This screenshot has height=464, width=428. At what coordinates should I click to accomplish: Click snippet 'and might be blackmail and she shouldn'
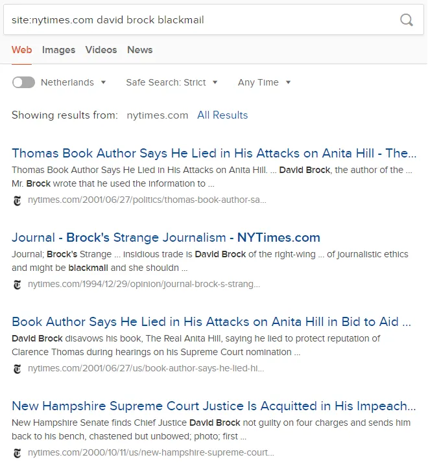tap(99, 268)
